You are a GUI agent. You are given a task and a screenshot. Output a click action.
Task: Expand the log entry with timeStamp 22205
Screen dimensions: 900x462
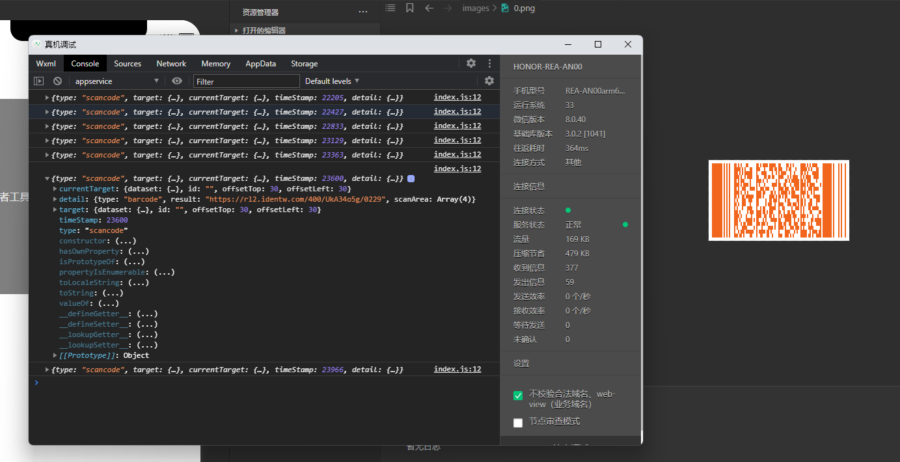47,98
